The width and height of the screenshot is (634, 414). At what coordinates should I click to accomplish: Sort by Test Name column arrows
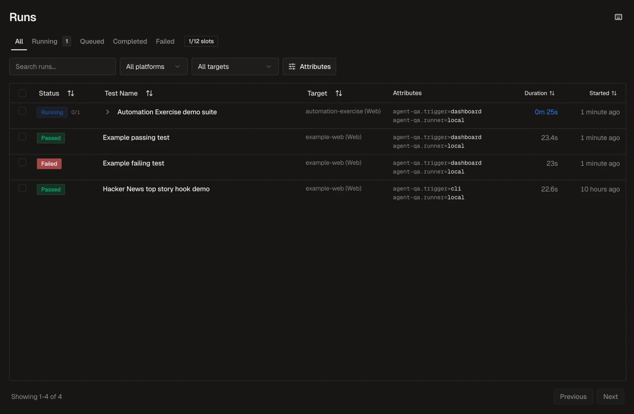click(149, 93)
